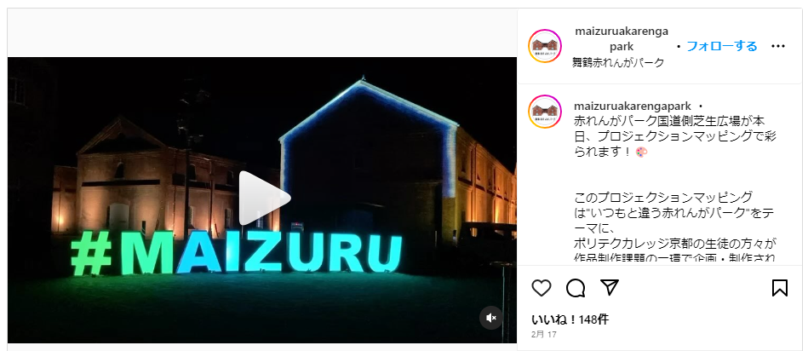Click the glowing #MAIZURU sign in the video
This screenshot has width=808, height=351.
click(236, 252)
